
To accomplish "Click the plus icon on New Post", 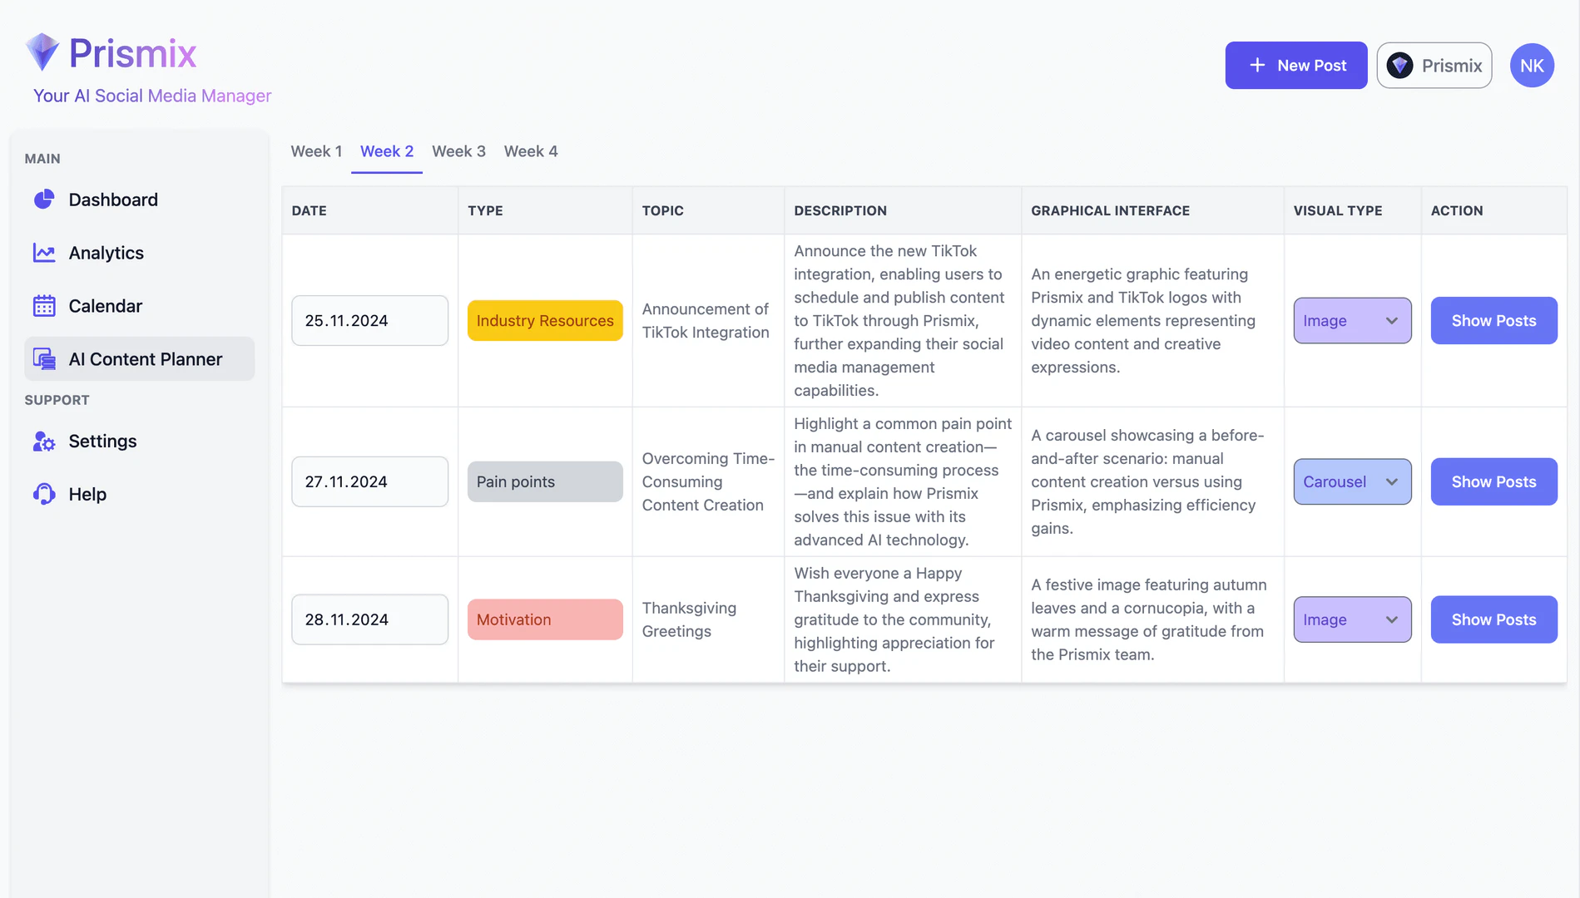I will click(1256, 65).
